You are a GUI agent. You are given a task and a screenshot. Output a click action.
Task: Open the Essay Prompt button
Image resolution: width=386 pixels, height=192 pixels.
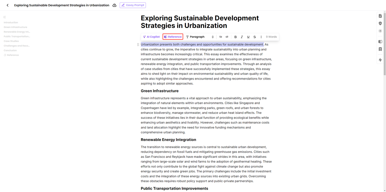point(133,5)
